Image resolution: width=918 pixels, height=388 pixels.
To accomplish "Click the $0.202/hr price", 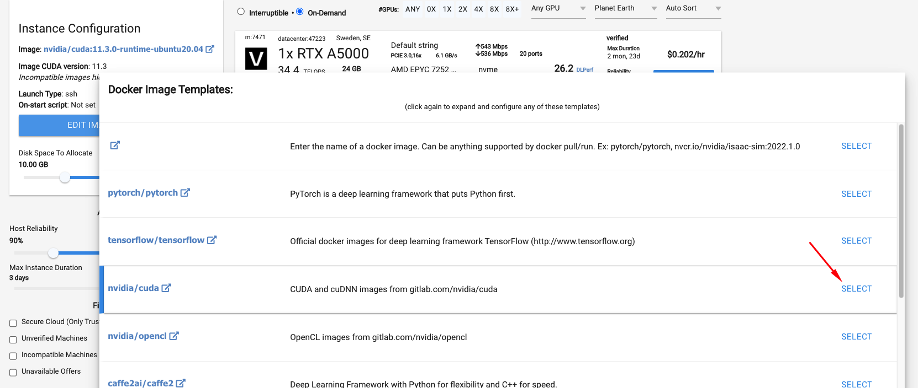I will [x=685, y=55].
